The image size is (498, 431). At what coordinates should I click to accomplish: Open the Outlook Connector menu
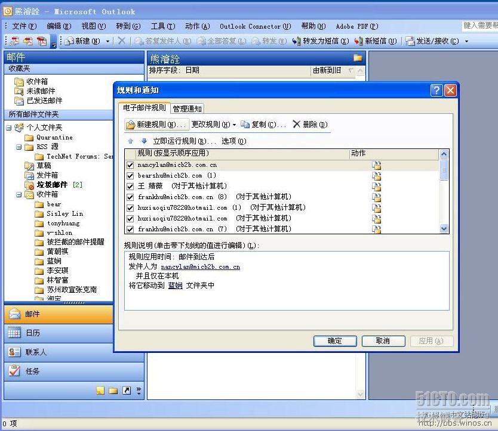coord(256,26)
